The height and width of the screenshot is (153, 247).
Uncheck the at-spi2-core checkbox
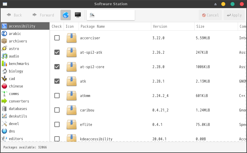pos(57,67)
